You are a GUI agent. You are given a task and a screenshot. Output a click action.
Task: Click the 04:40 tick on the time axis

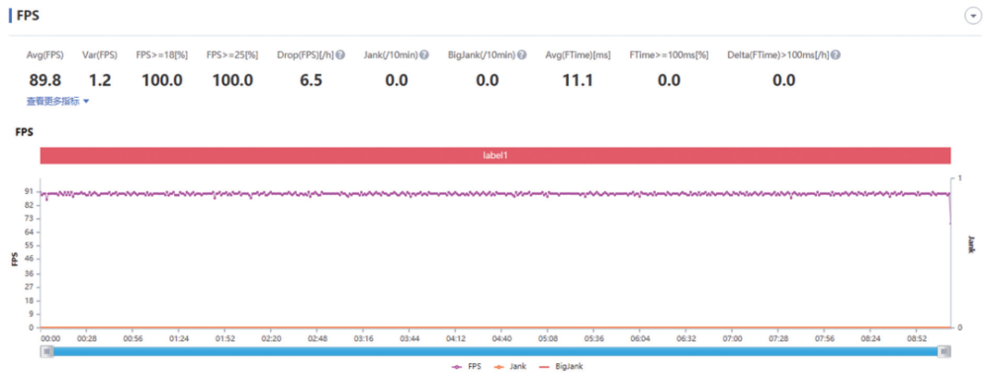click(x=501, y=338)
